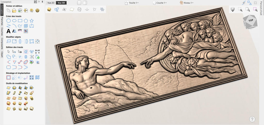Click the TOP face of the view cube
Screen dimensions: 264x125
click(x=251, y=21)
